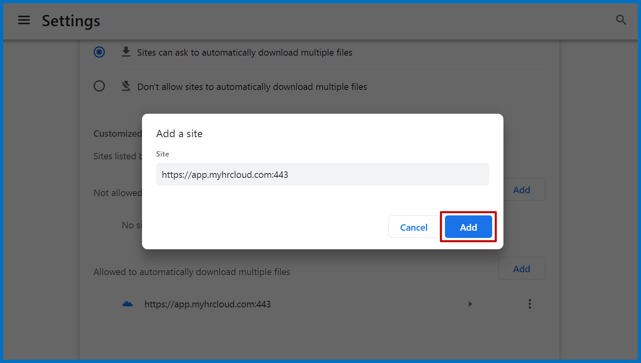Image resolution: width=641 pixels, height=363 pixels.
Task: Click 'Don't allow sites to automatically download' label
Action: tap(252, 87)
